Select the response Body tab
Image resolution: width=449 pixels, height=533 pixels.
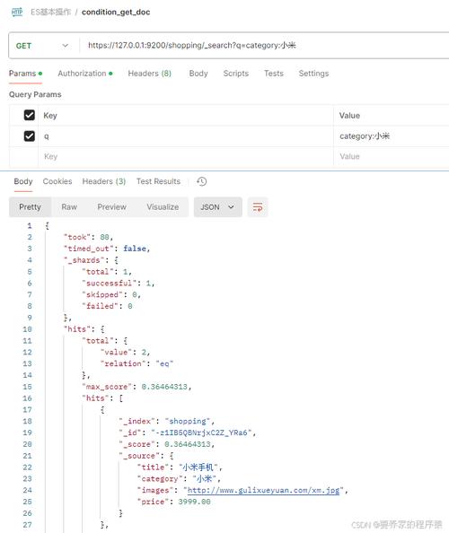point(23,181)
